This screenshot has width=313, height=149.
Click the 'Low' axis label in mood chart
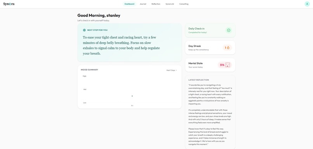tap(85, 103)
